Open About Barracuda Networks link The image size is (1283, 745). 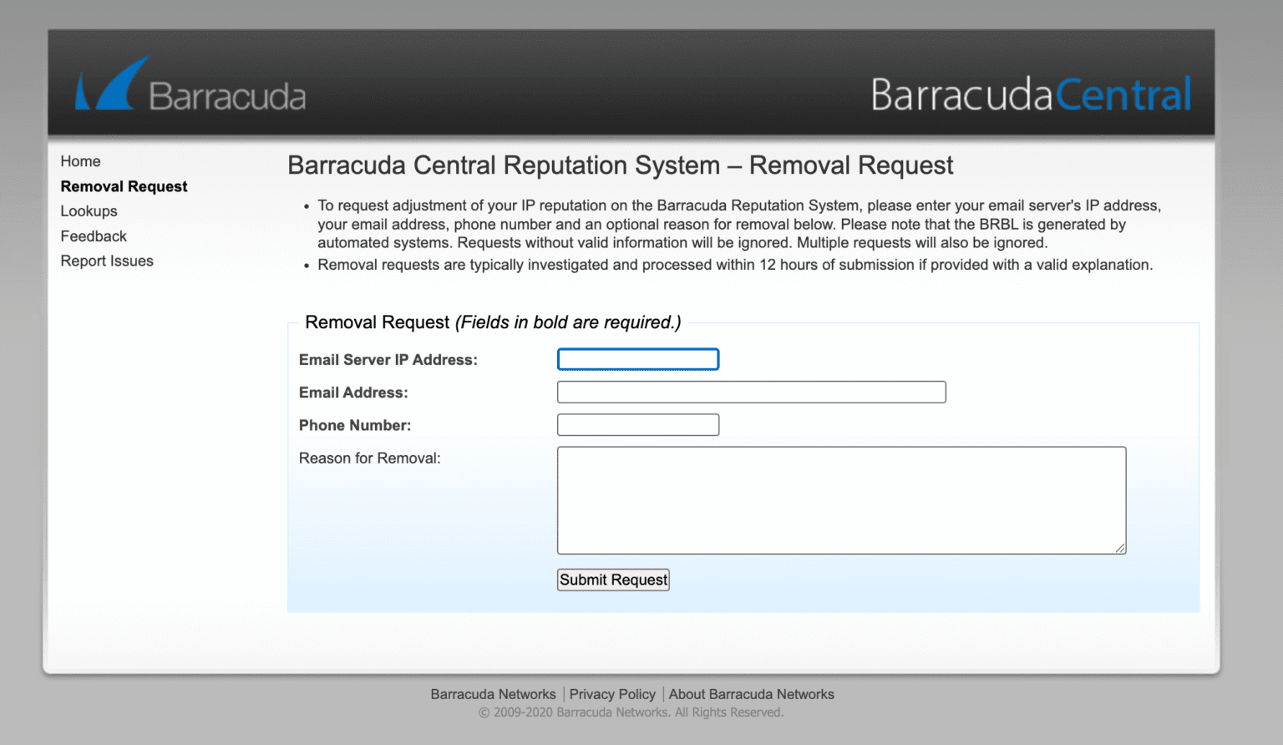751,694
